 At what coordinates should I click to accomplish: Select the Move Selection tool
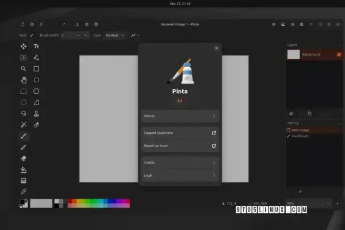click(24, 57)
